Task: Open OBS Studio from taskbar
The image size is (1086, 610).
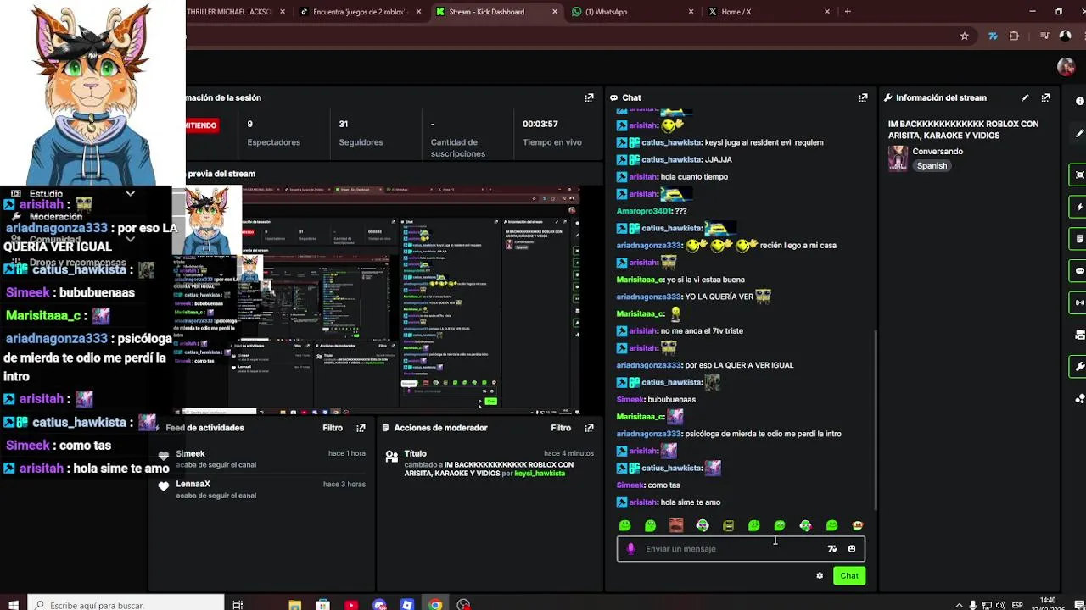Action: coord(463,605)
